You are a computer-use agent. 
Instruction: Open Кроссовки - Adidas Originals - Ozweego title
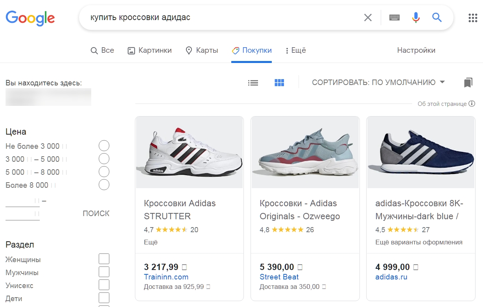300,210
